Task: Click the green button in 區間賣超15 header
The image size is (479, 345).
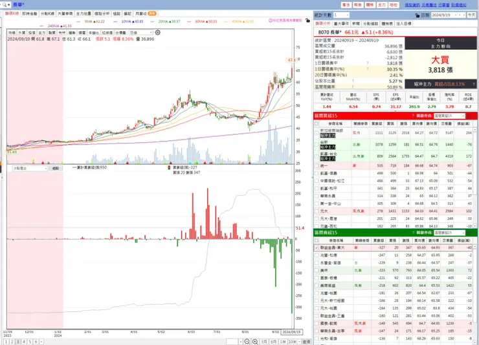Action: click(468, 233)
